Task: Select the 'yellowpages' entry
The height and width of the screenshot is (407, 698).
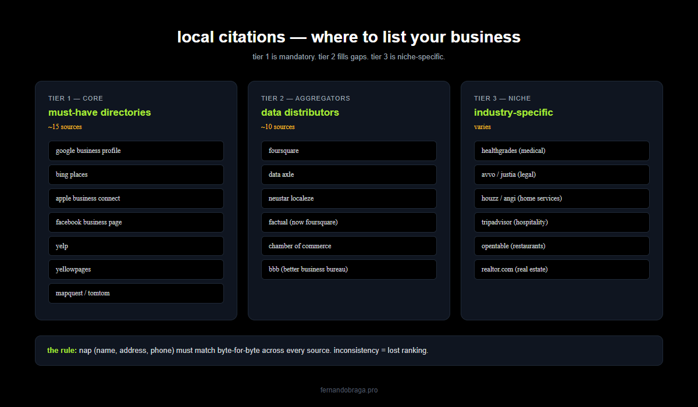Action: [136, 269]
